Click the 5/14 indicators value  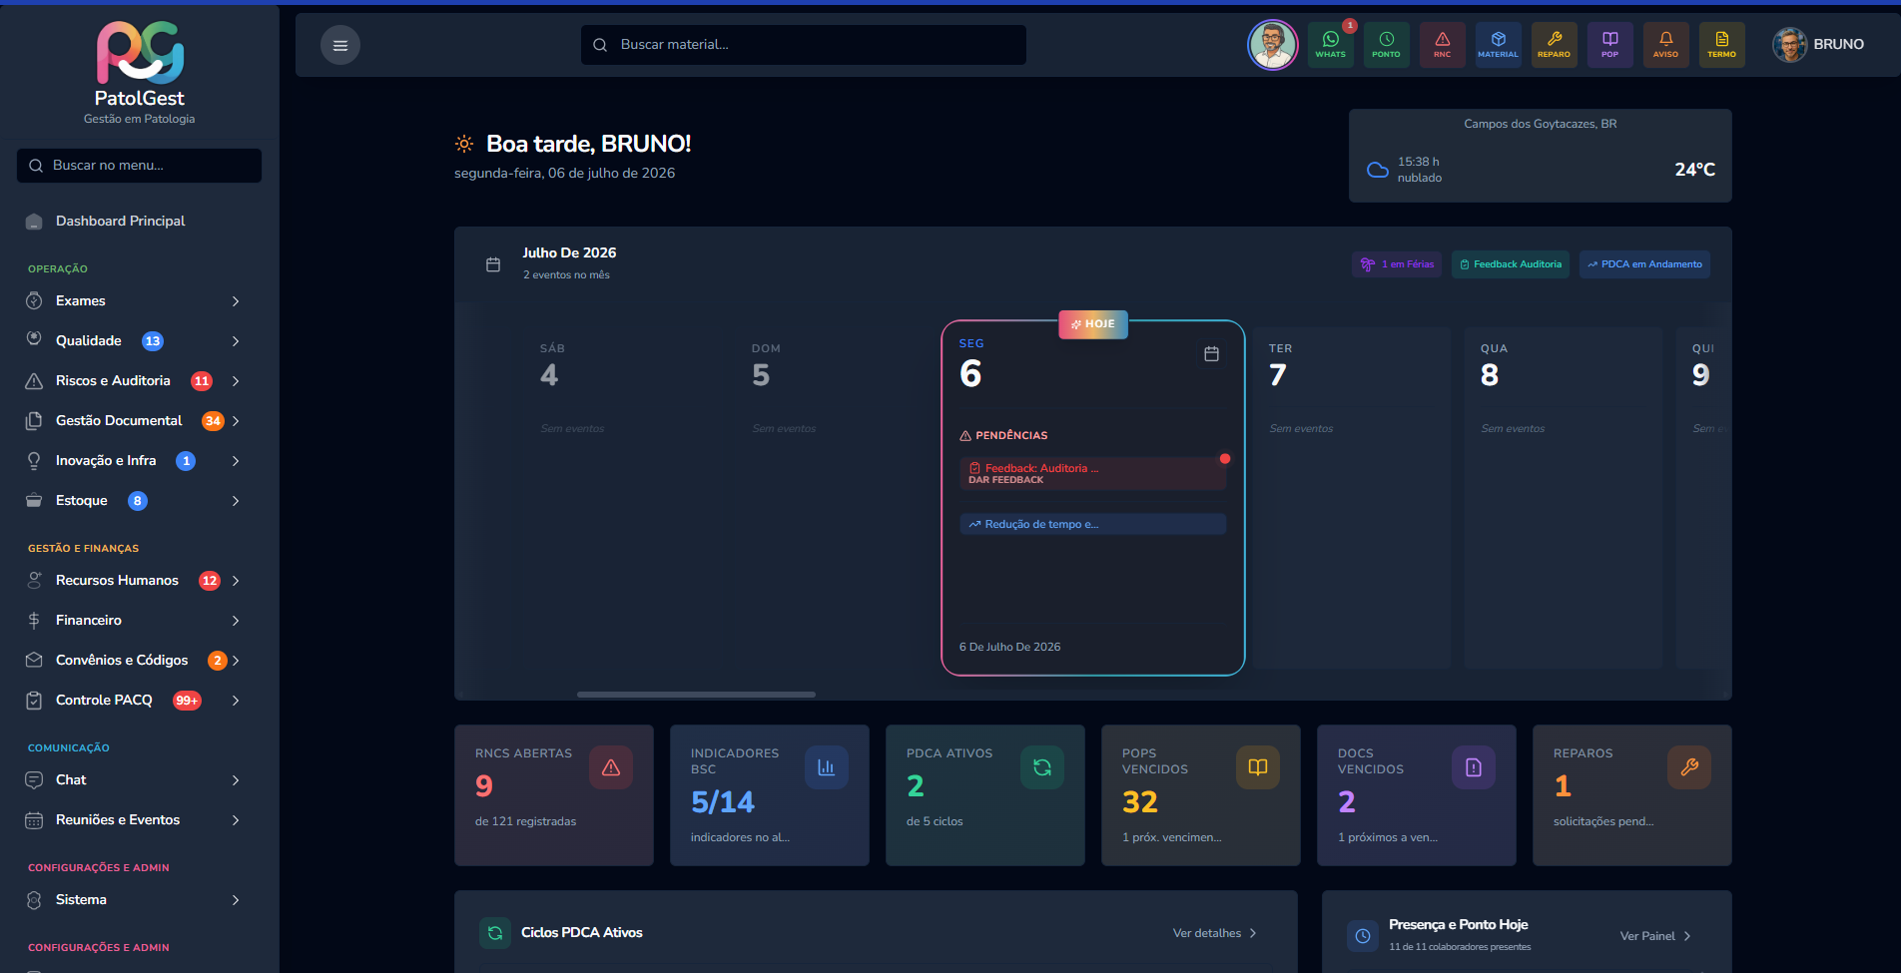723,802
